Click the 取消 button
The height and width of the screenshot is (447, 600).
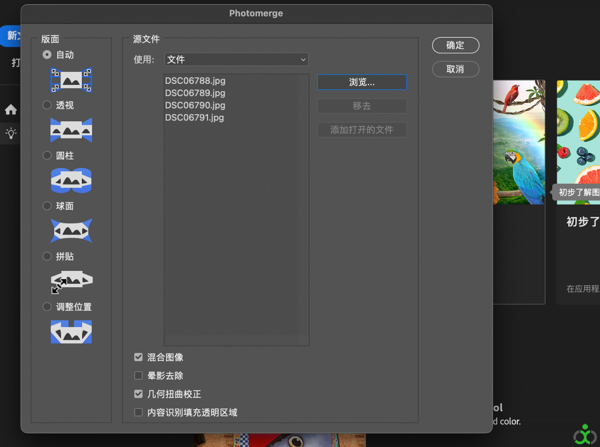click(x=455, y=69)
